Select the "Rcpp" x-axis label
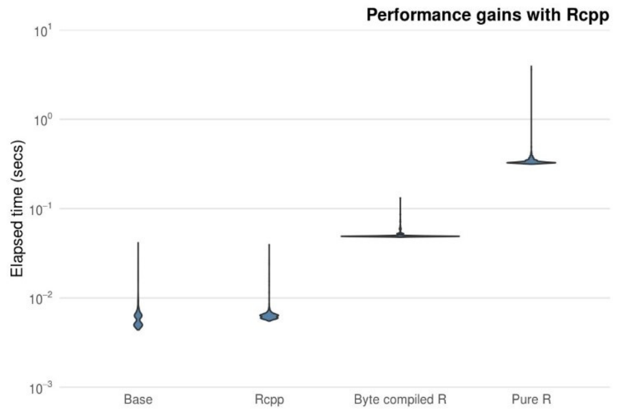 point(269,398)
